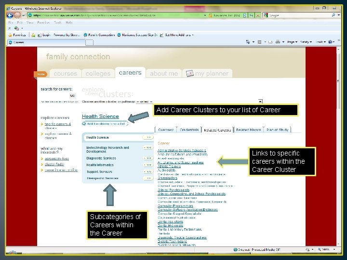
Task: Open the File menu
Action: (x=11, y=23)
